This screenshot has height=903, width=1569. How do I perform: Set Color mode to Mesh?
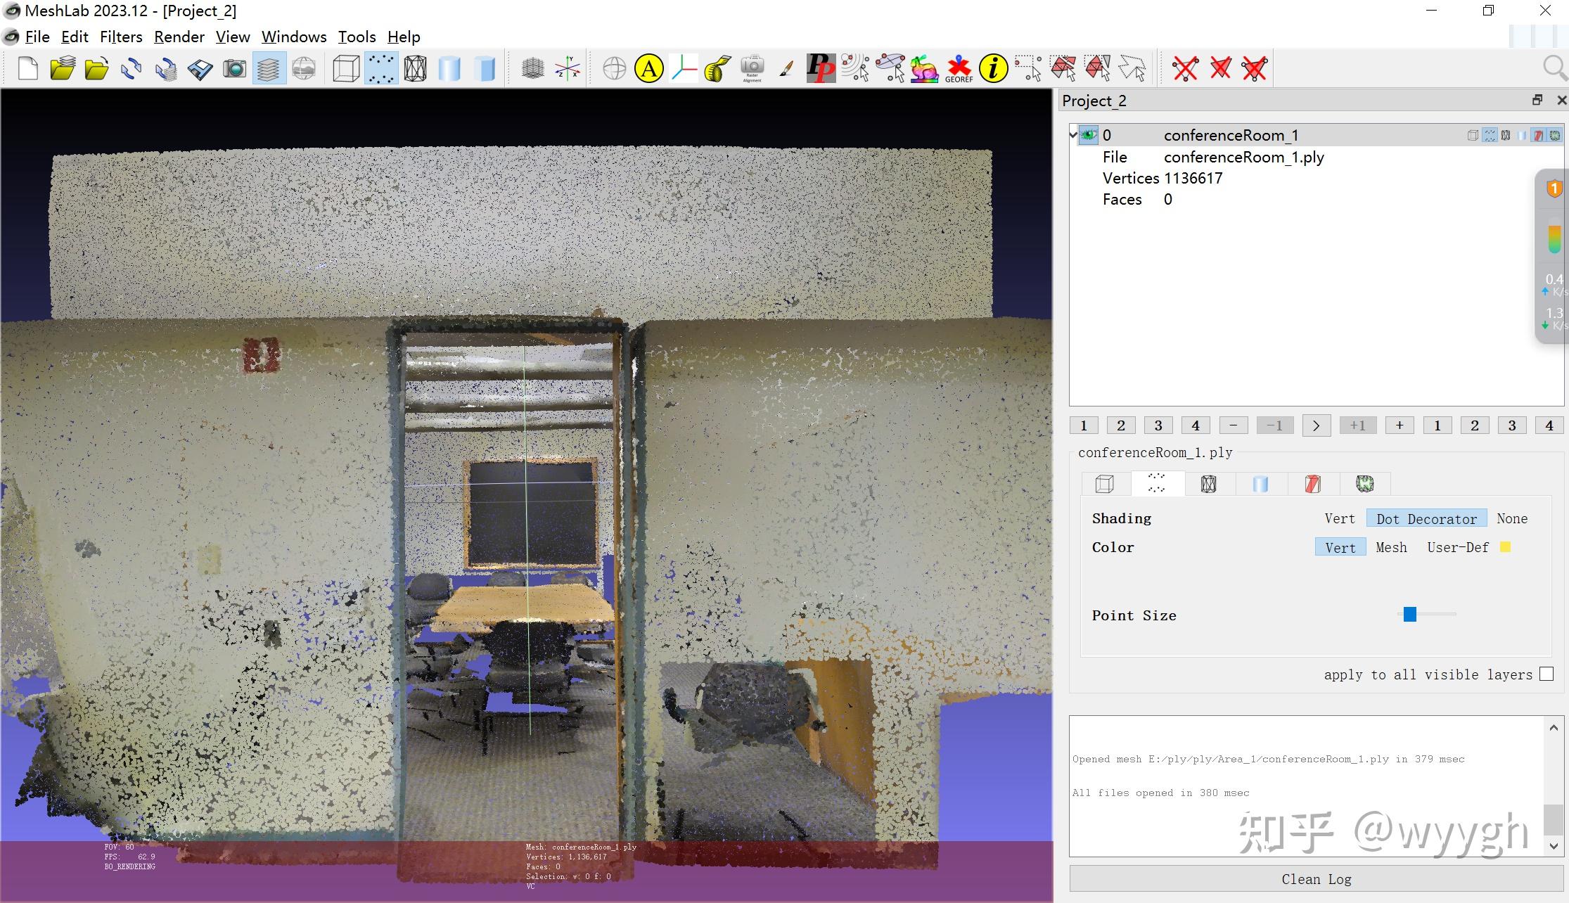tap(1391, 548)
